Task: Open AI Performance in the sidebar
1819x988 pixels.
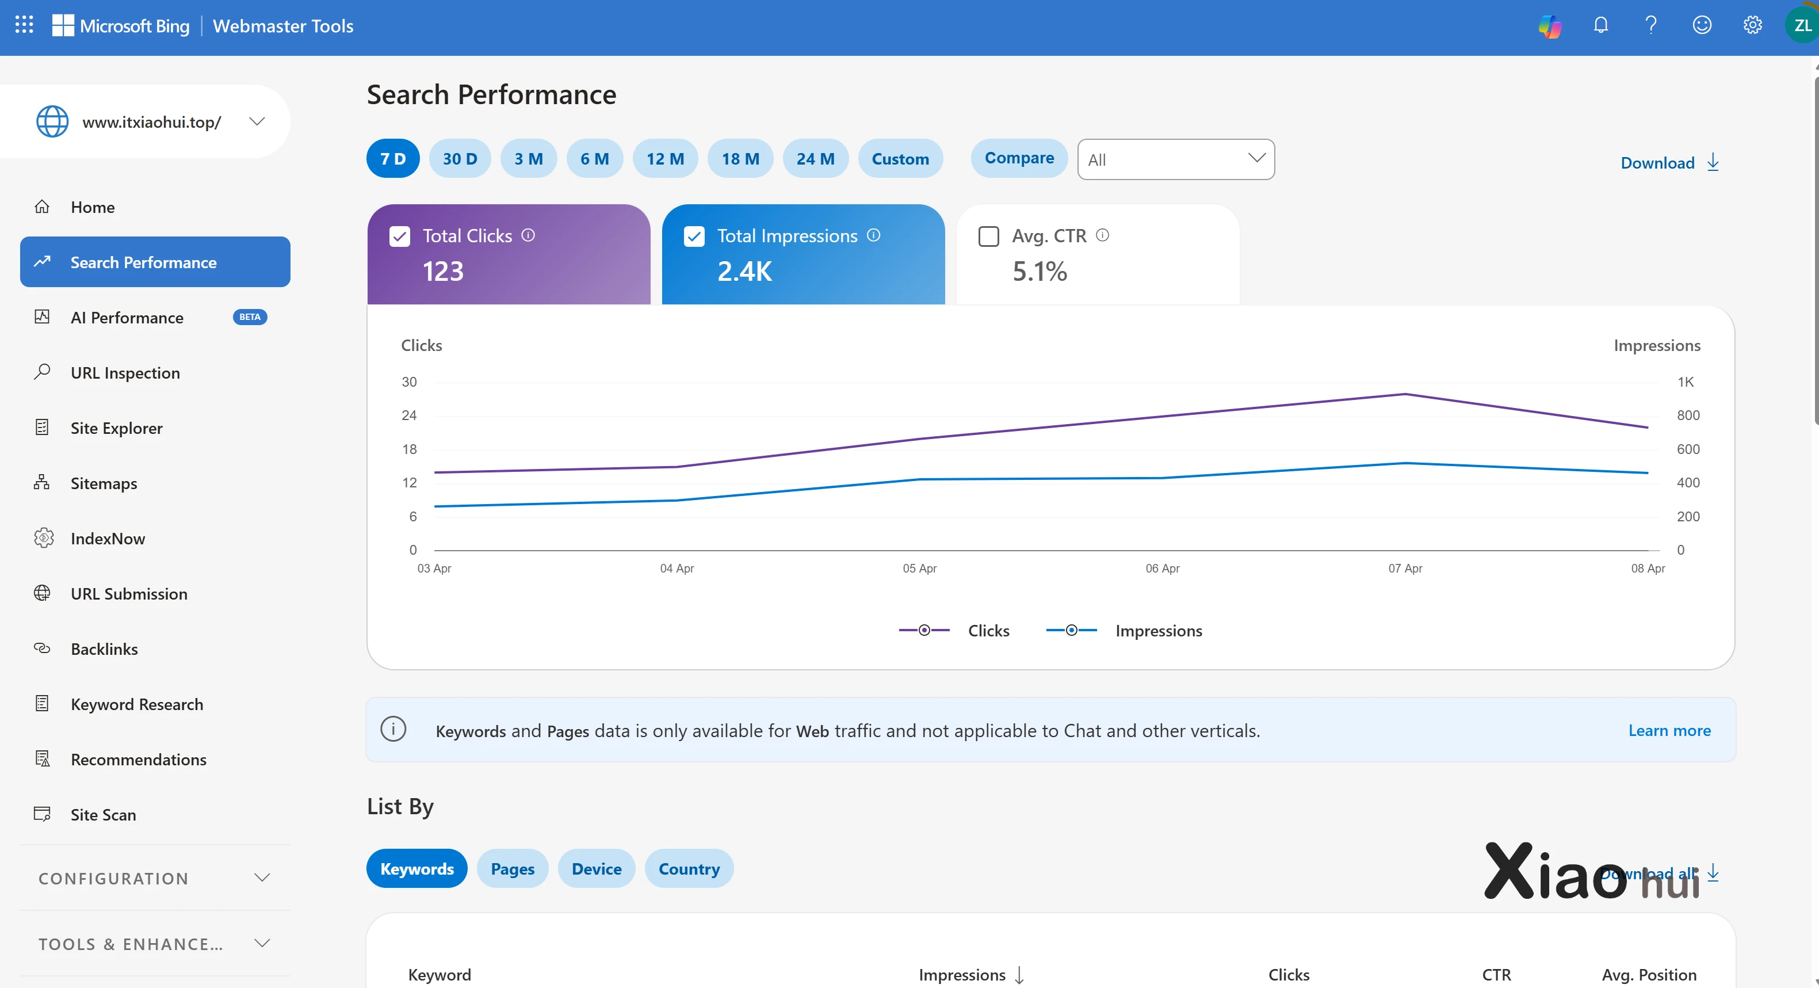Action: [x=127, y=318]
